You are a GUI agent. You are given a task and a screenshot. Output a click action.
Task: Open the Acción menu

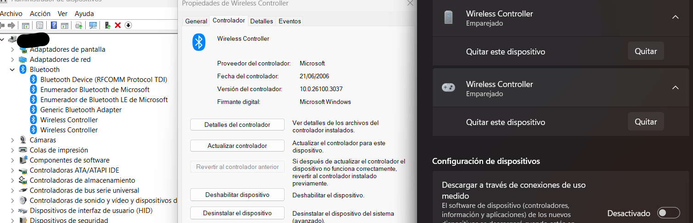[x=40, y=14]
